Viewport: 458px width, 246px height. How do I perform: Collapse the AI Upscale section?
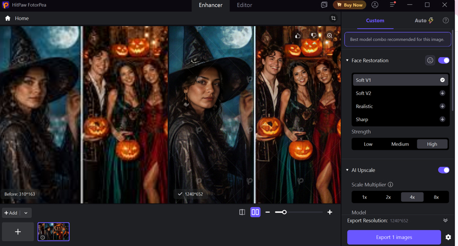point(347,170)
